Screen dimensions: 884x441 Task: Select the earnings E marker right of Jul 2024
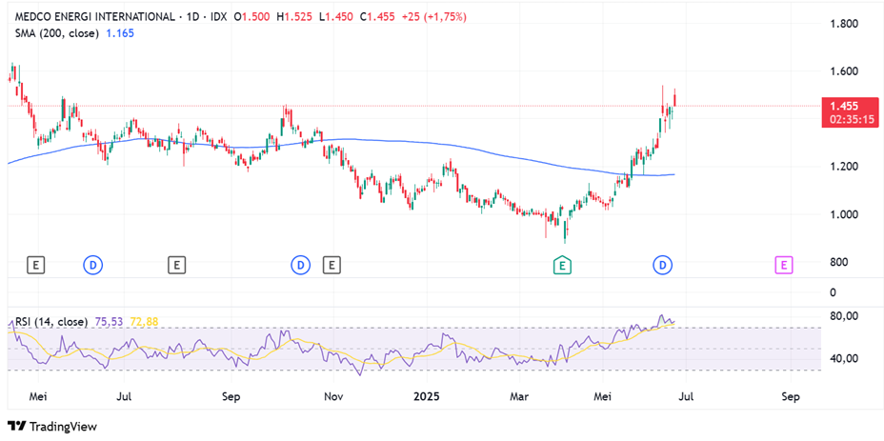click(x=176, y=265)
